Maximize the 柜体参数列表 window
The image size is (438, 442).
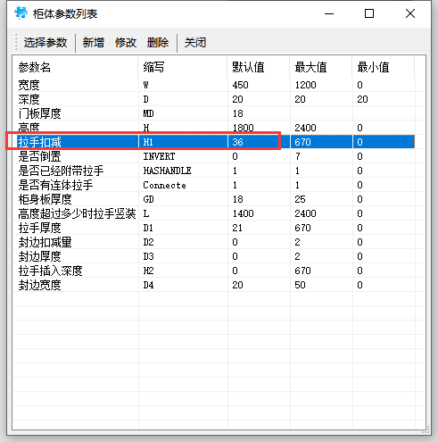pyautogui.click(x=369, y=13)
